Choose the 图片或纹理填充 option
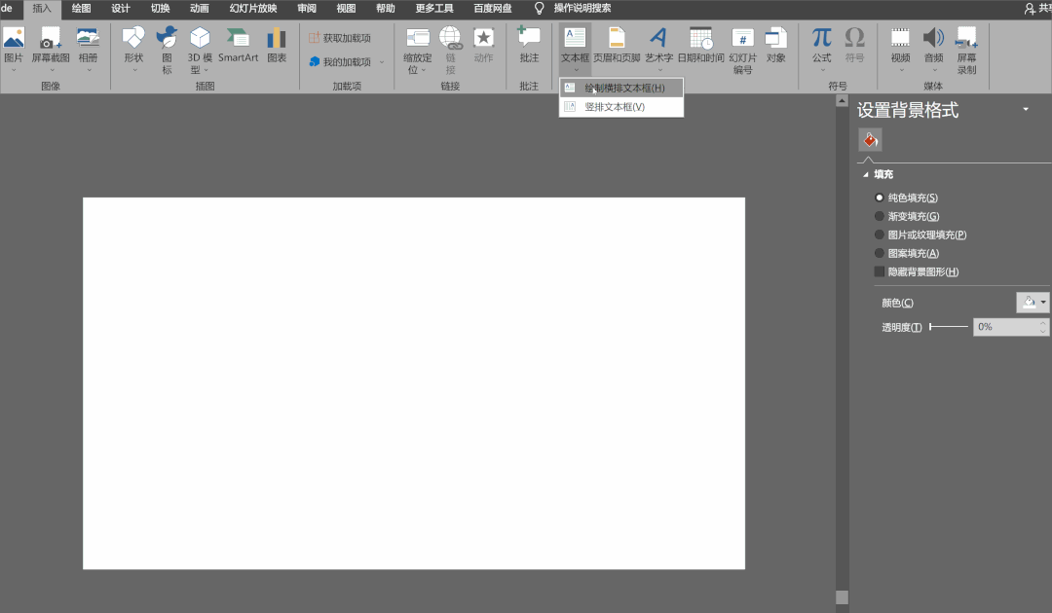 pyautogui.click(x=881, y=234)
